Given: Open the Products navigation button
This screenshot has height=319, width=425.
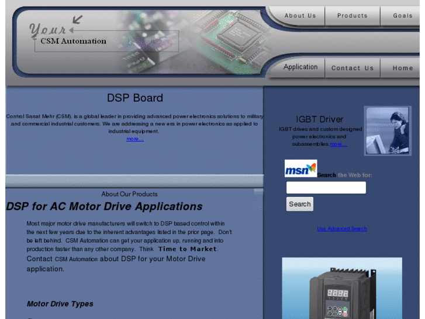Looking at the screenshot, I should (x=352, y=16).
